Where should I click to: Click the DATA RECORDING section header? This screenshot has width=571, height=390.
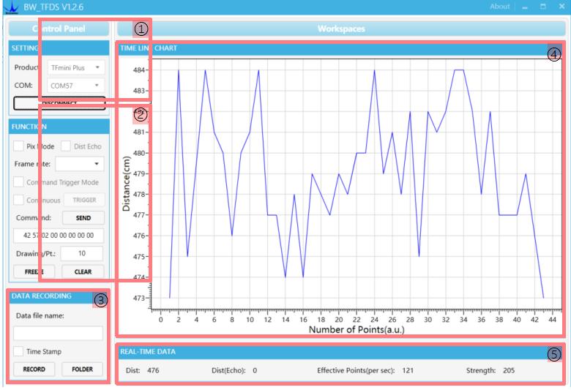59,296
